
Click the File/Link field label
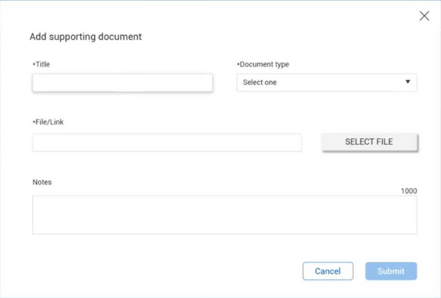click(49, 122)
